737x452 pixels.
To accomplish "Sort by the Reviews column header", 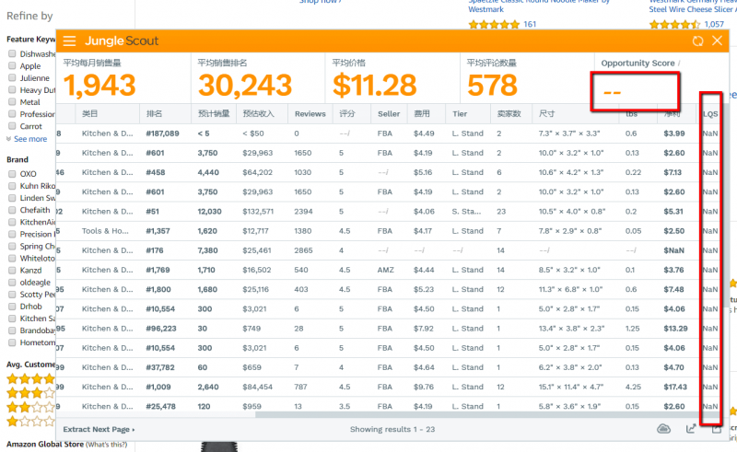I will [x=310, y=114].
